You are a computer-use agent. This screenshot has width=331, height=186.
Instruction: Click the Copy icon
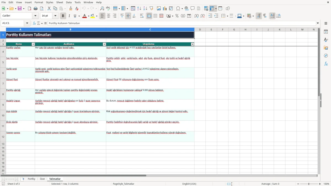pos(55,9)
